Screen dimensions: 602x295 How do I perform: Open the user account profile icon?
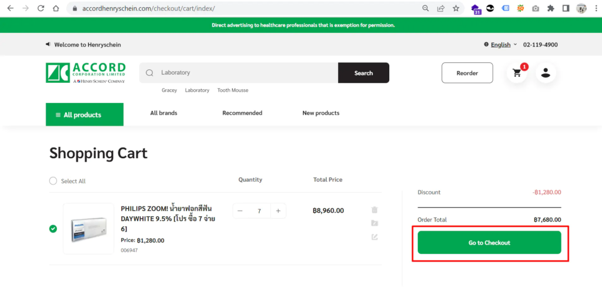click(x=546, y=73)
